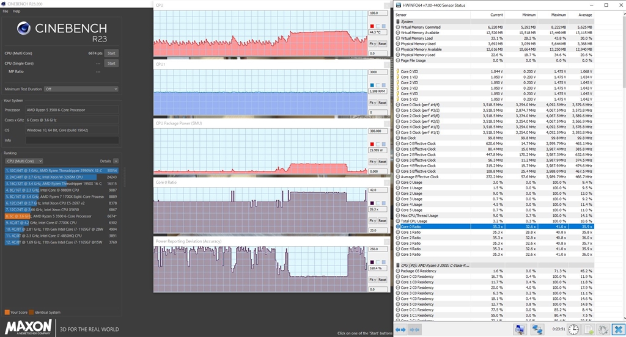
Task: Click the CPU [#0] Ryzen 5 3500 group chip icon
Action: click(397, 265)
